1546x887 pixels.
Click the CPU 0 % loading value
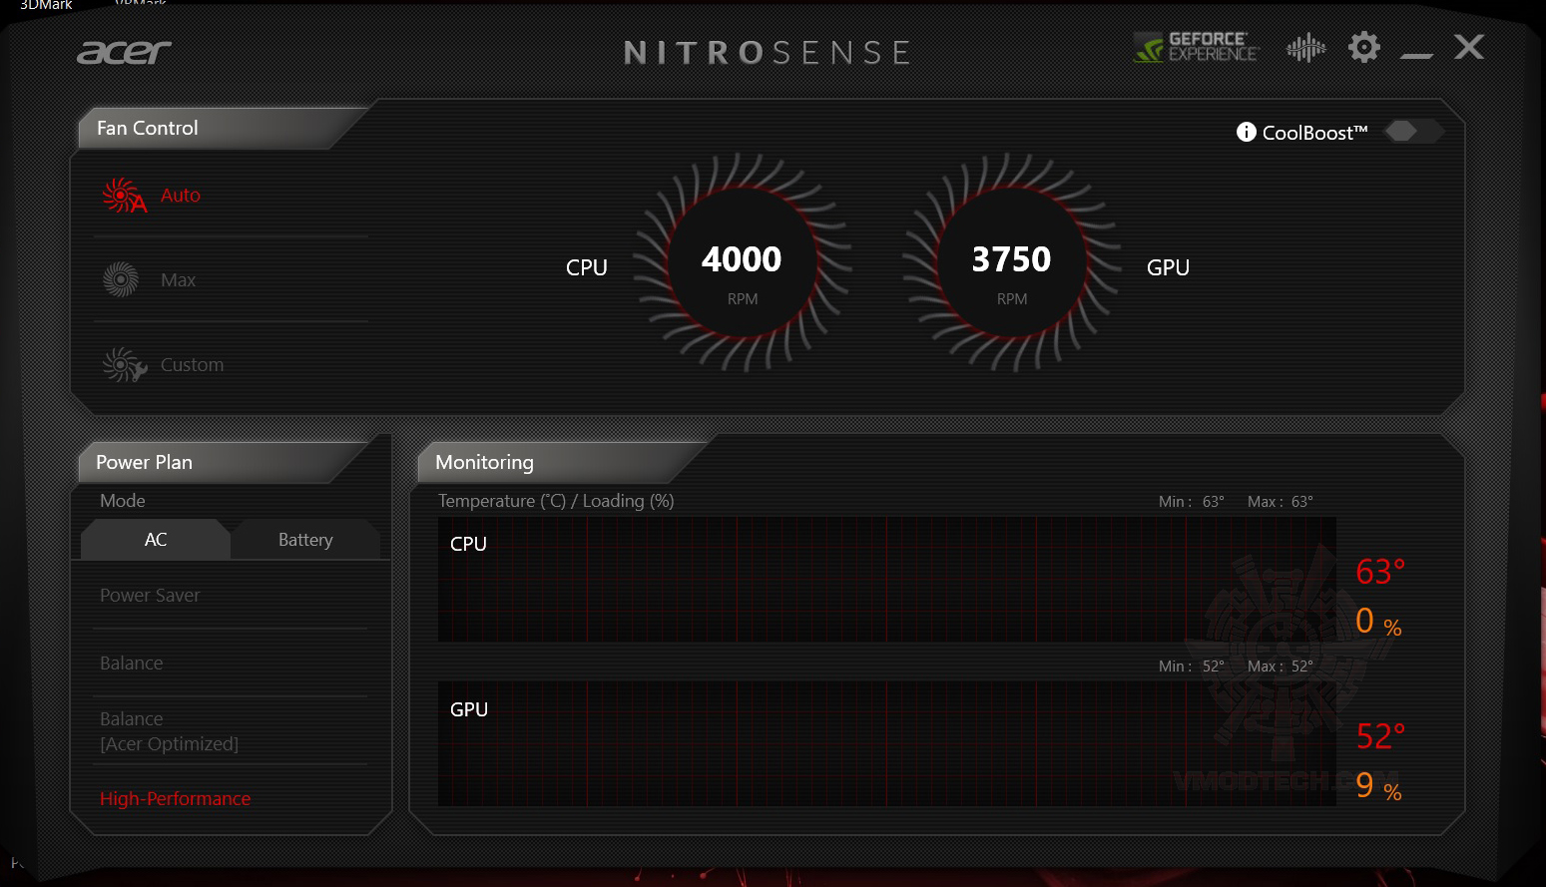coord(1378,622)
